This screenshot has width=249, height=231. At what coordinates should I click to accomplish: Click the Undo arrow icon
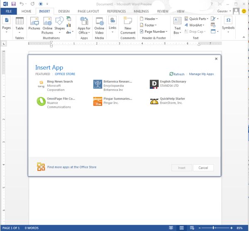22,4
